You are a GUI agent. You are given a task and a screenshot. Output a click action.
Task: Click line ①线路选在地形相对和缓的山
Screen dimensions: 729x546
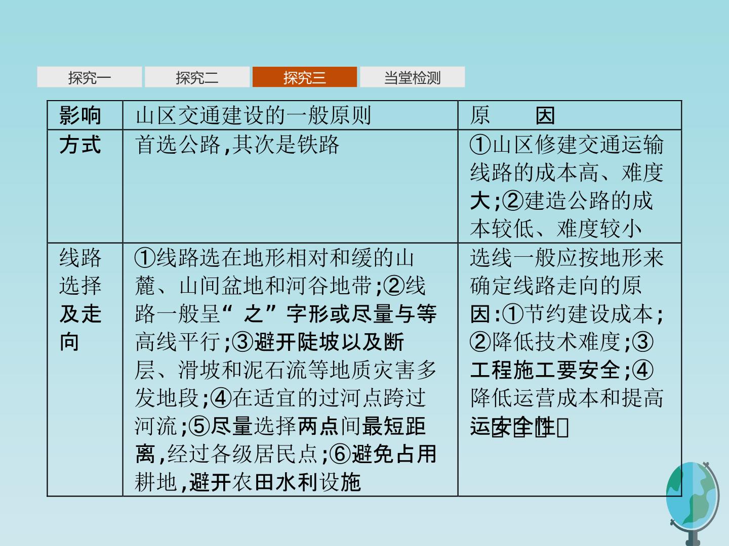[275, 258]
